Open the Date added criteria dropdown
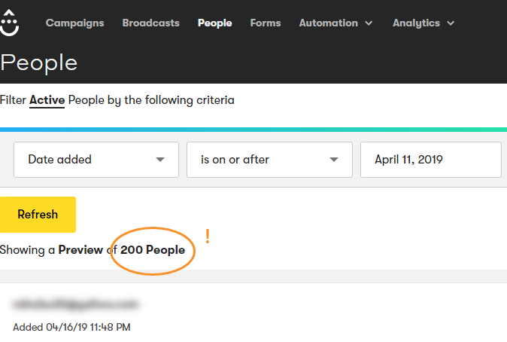507x342 pixels. 96,160
